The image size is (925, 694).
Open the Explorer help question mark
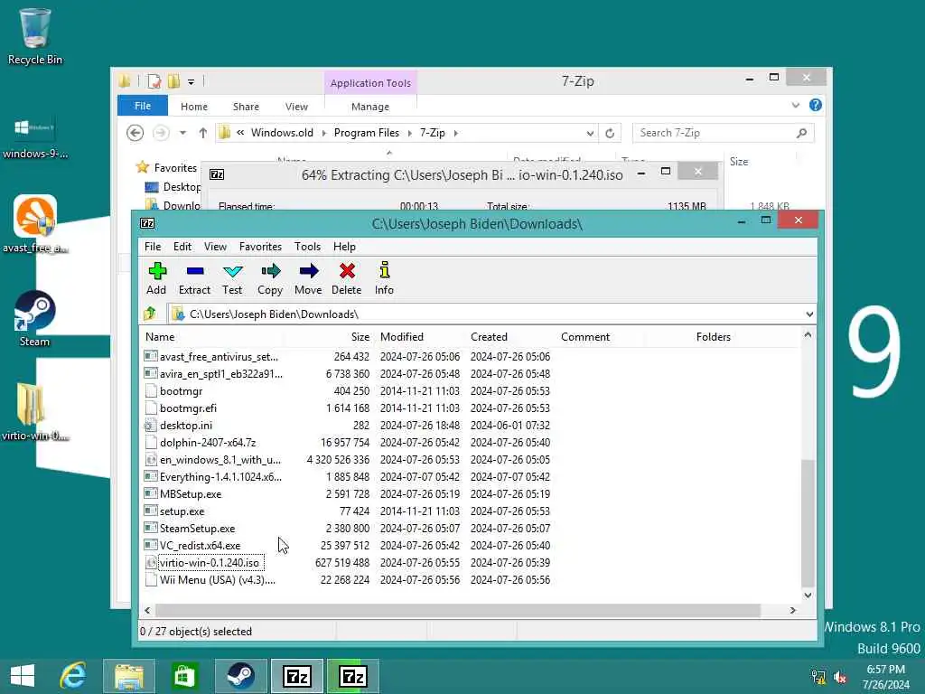pyautogui.click(x=816, y=105)
